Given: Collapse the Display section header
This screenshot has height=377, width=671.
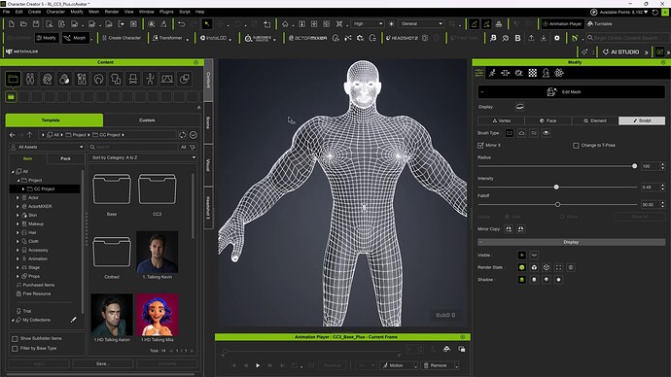Looking at the screenshot, I should pos(571,242).
